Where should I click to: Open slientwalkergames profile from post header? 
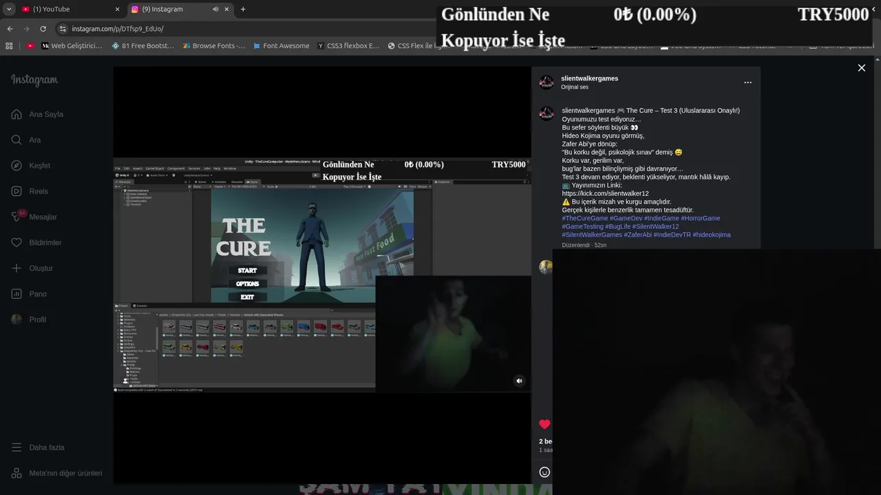tap(589, 78)
